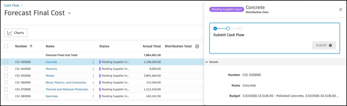
Task: Open the Forecast Final Cost dropdown chevron
Action: (70, 13)
